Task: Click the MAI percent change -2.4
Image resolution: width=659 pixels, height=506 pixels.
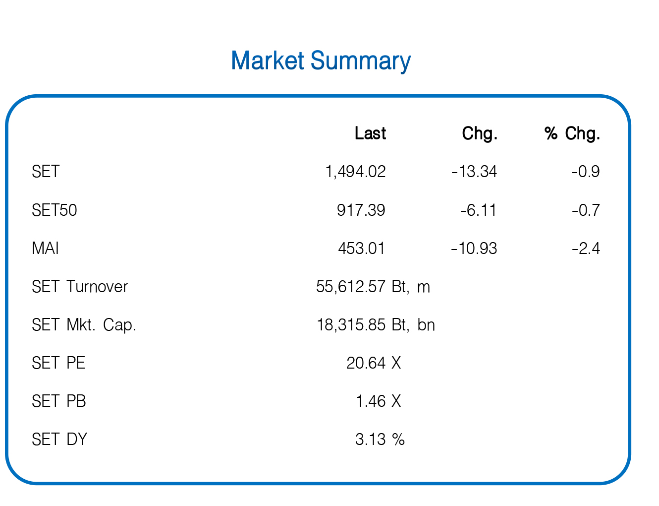Action: point(586,248)
